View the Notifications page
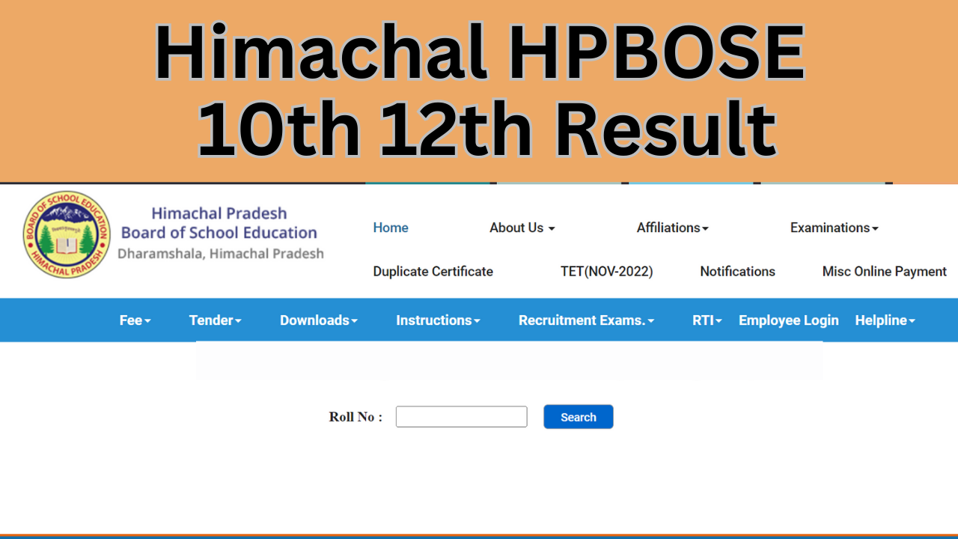 tap(737, 272)
